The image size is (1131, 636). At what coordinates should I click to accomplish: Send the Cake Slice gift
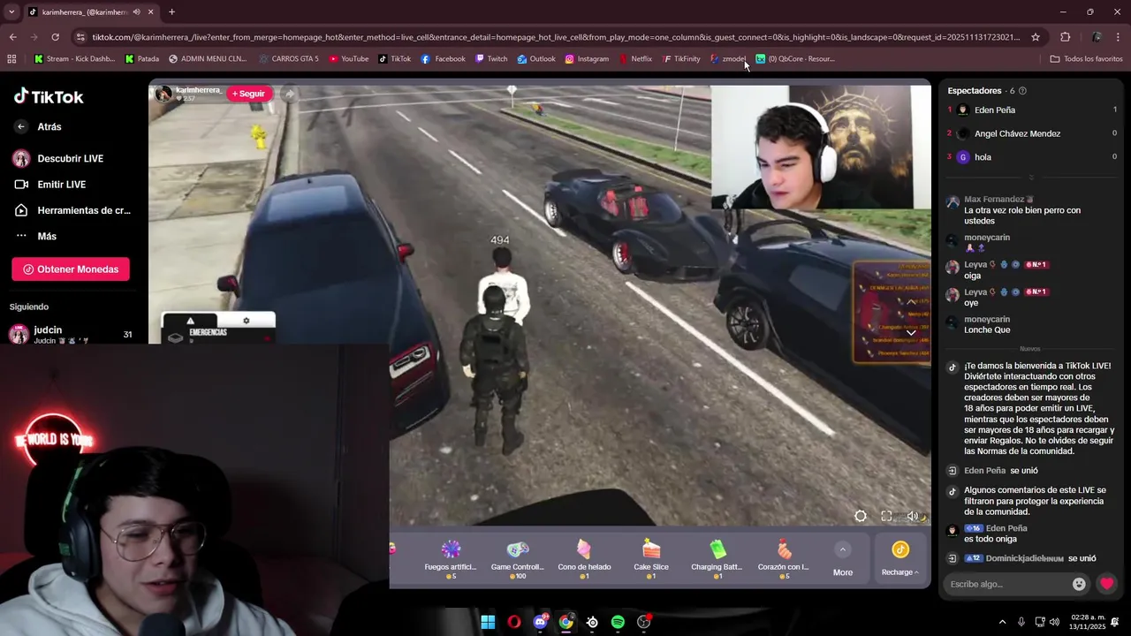point(651,558)
